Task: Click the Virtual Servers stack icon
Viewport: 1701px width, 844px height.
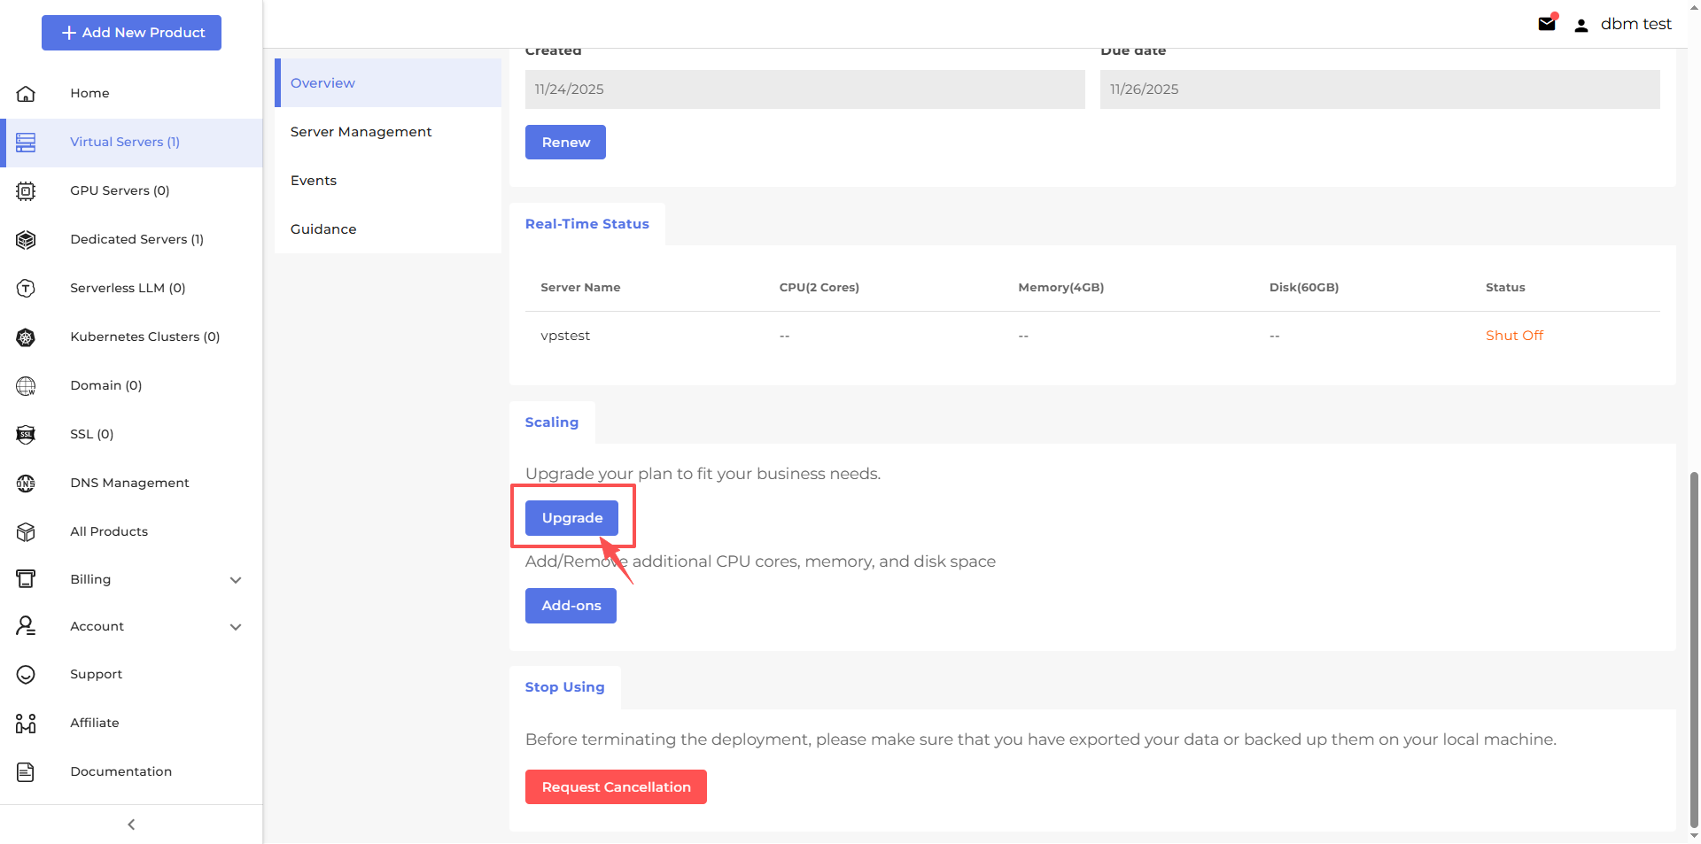Action: coord(26,142)
